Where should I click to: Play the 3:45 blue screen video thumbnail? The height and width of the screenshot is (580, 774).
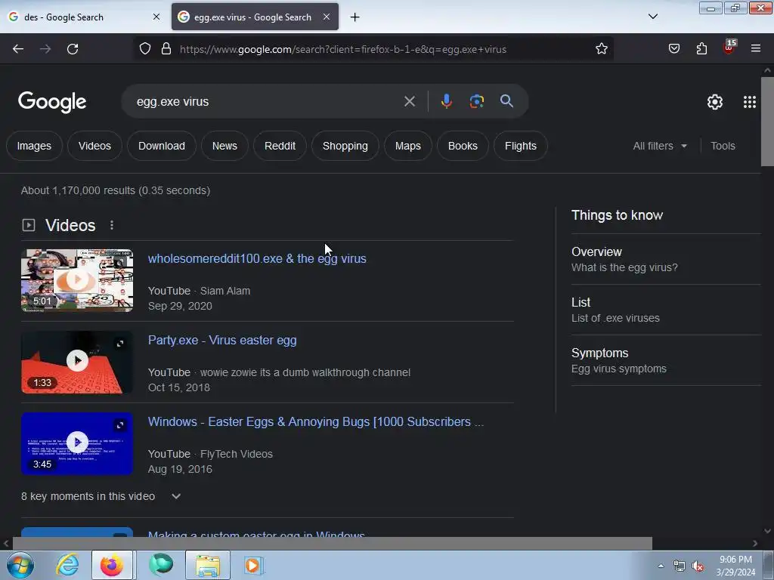(x=77, y=443)
